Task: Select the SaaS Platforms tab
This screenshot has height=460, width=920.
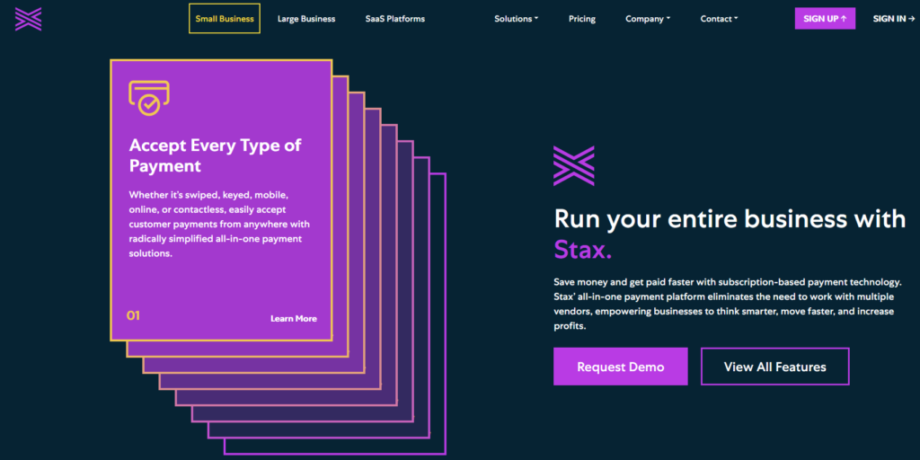Action: pyautogui.click(x=395, y=19)
